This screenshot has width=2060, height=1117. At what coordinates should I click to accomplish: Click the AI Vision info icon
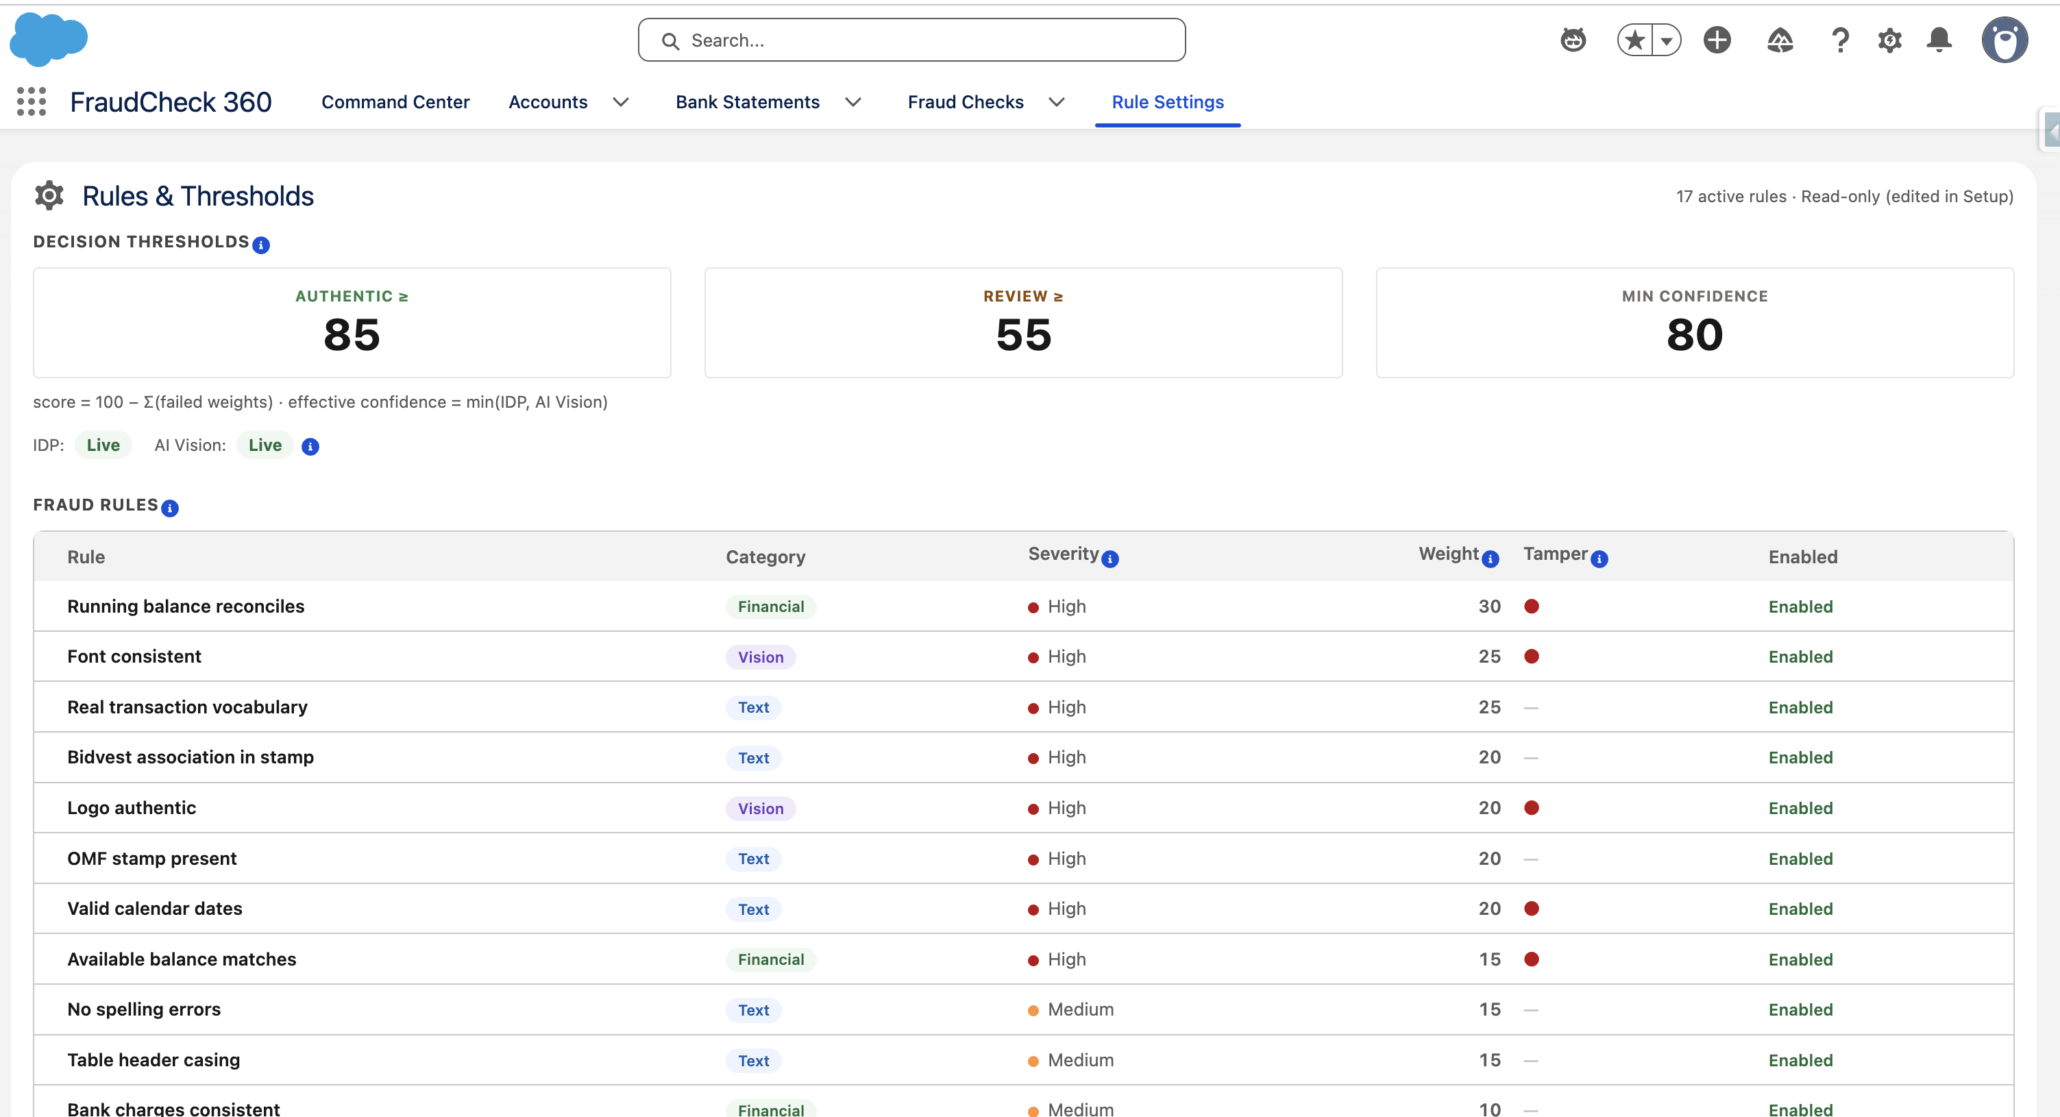pos(310,446)
